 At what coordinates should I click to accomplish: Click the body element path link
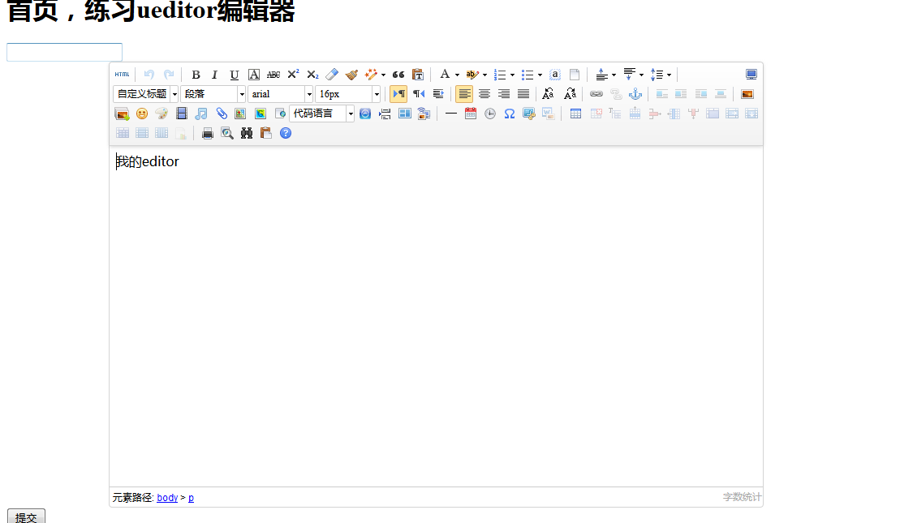click(167, 498)
